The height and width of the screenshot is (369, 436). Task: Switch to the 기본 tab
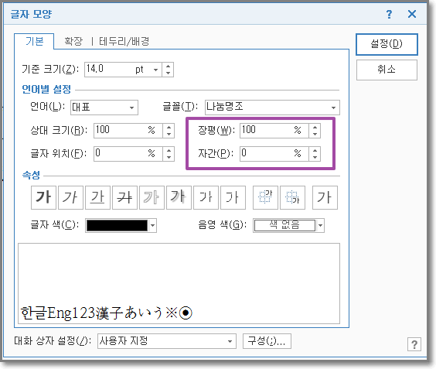[x=35, y=42]
